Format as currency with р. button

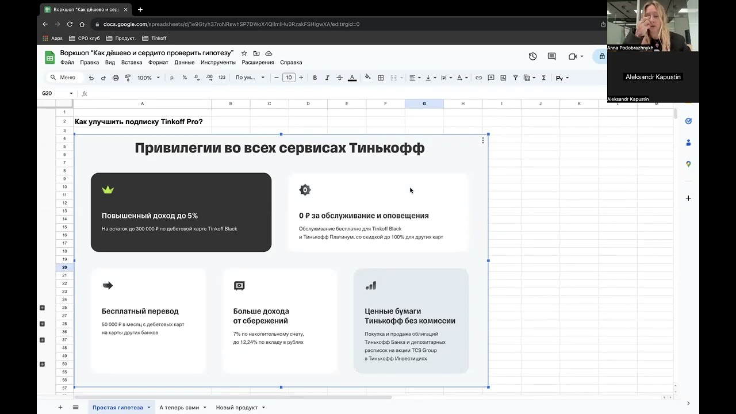pyautogui.click(x=172, y=78)
